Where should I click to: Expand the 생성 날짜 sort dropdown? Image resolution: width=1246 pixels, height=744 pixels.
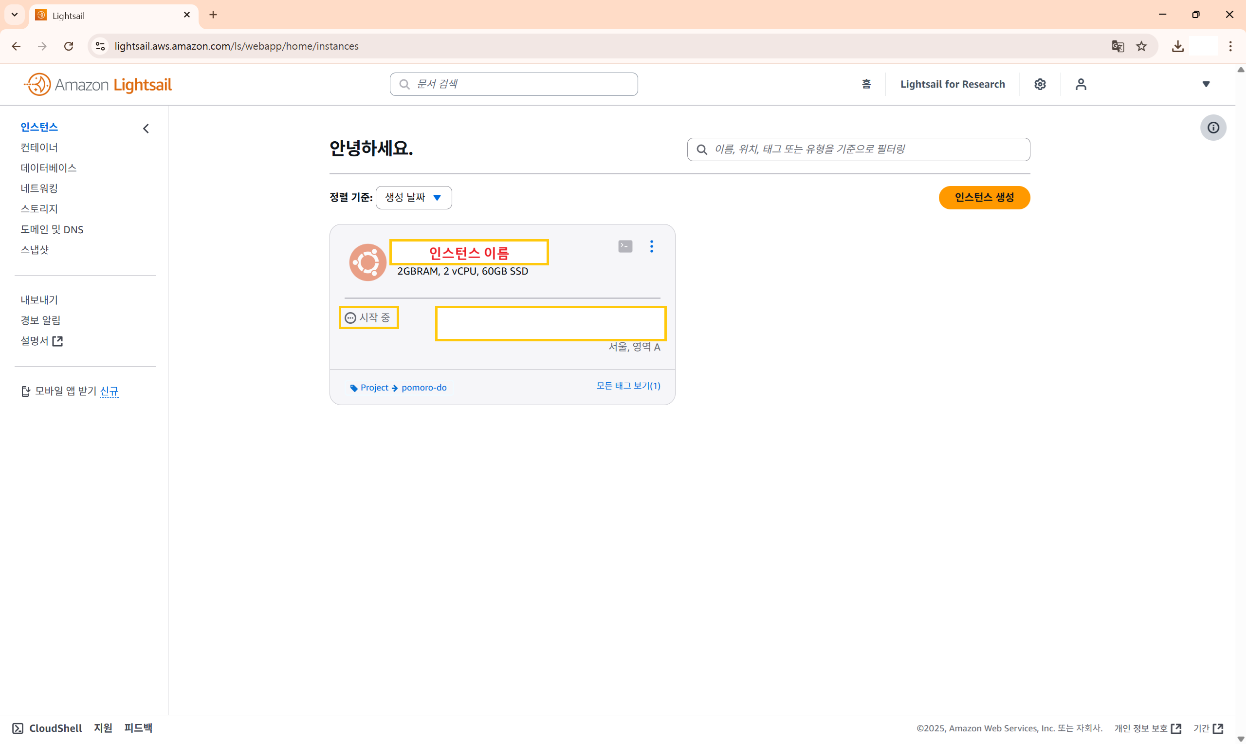click(x=413, y=198)
